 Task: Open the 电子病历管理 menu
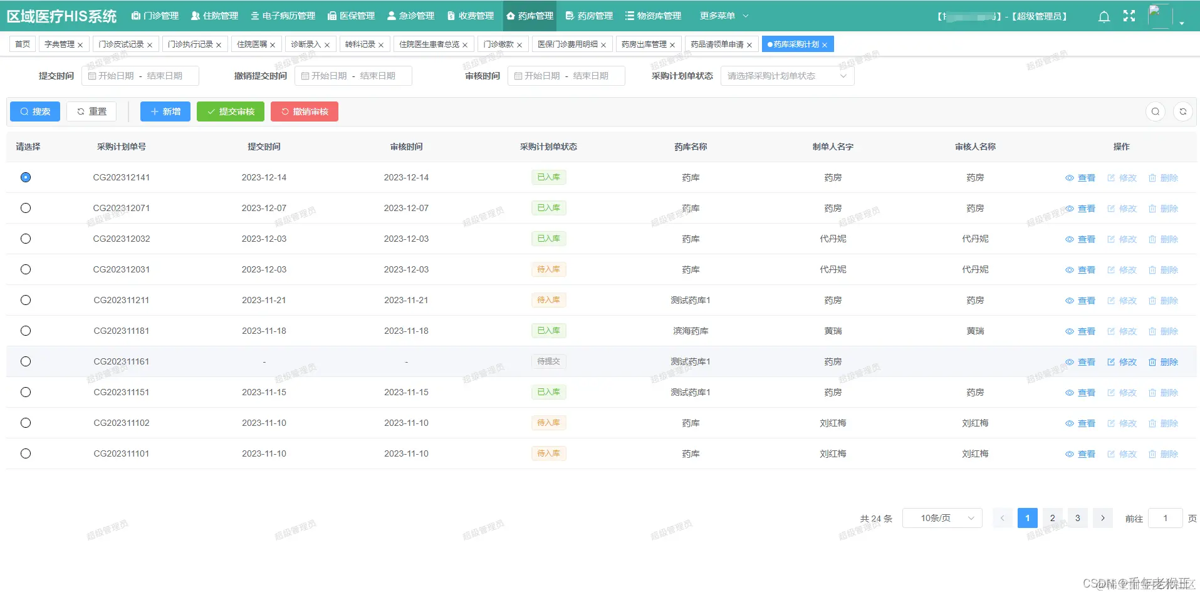click(283, 16)
